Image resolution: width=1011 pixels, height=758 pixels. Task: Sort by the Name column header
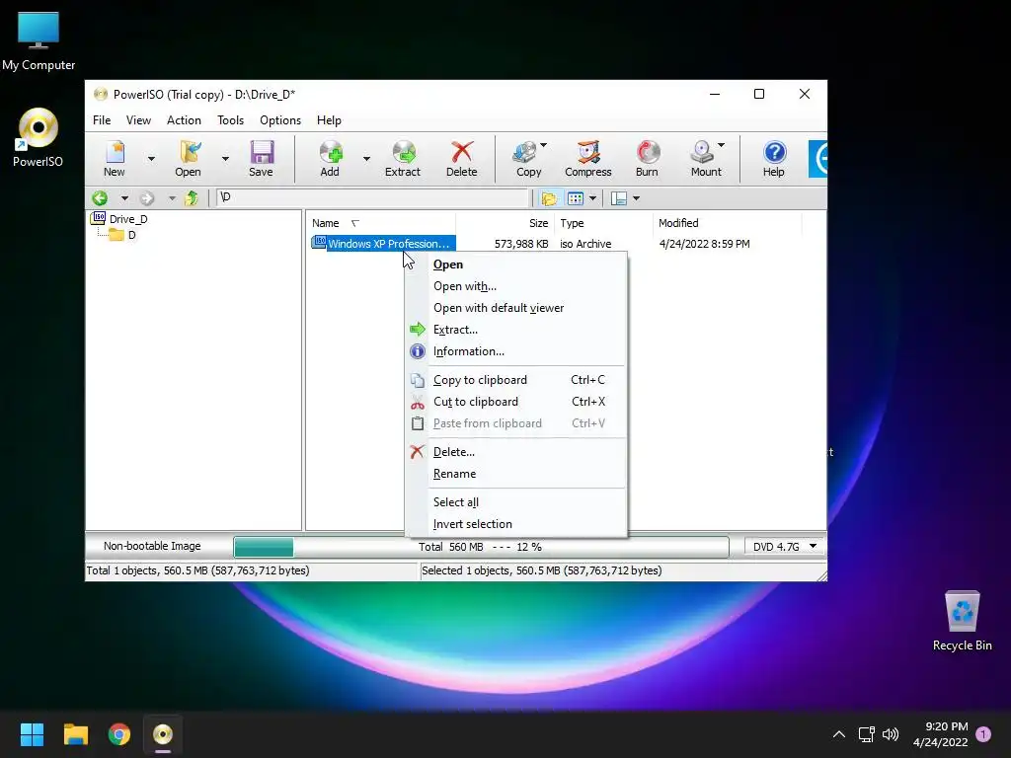(x=381, y=223)
